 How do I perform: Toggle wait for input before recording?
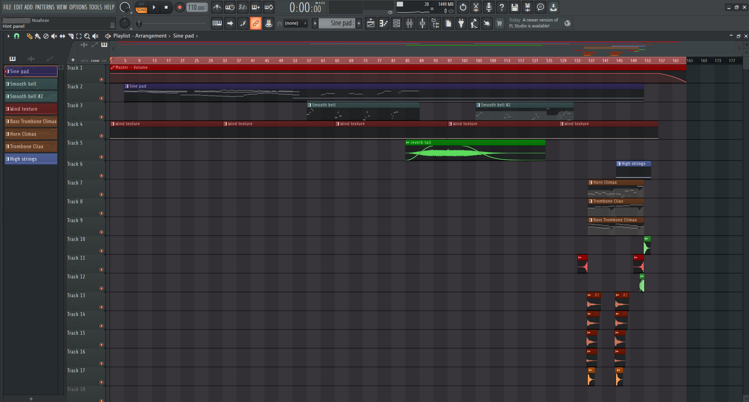point(230,7)
